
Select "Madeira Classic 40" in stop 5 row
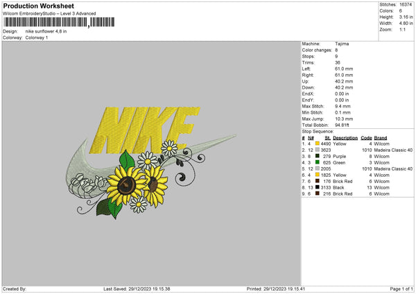[393, 168]
